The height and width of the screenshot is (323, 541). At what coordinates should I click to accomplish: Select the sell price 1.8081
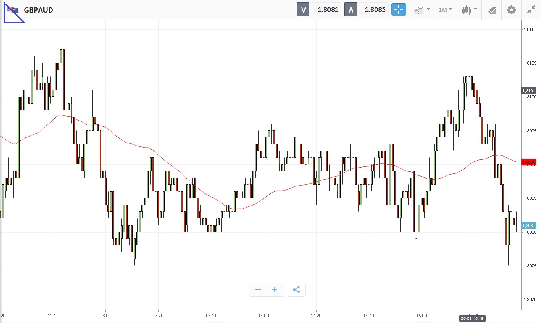click(x=328, y=10)
